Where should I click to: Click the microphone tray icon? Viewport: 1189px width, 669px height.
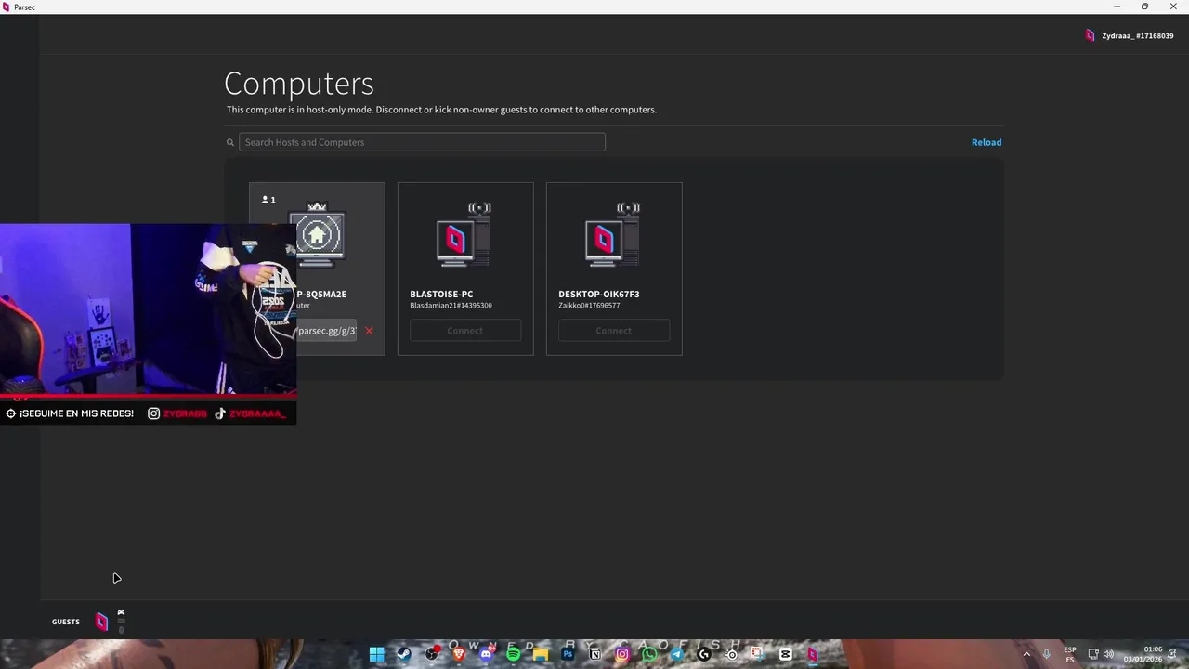[x=1047, y=654]
